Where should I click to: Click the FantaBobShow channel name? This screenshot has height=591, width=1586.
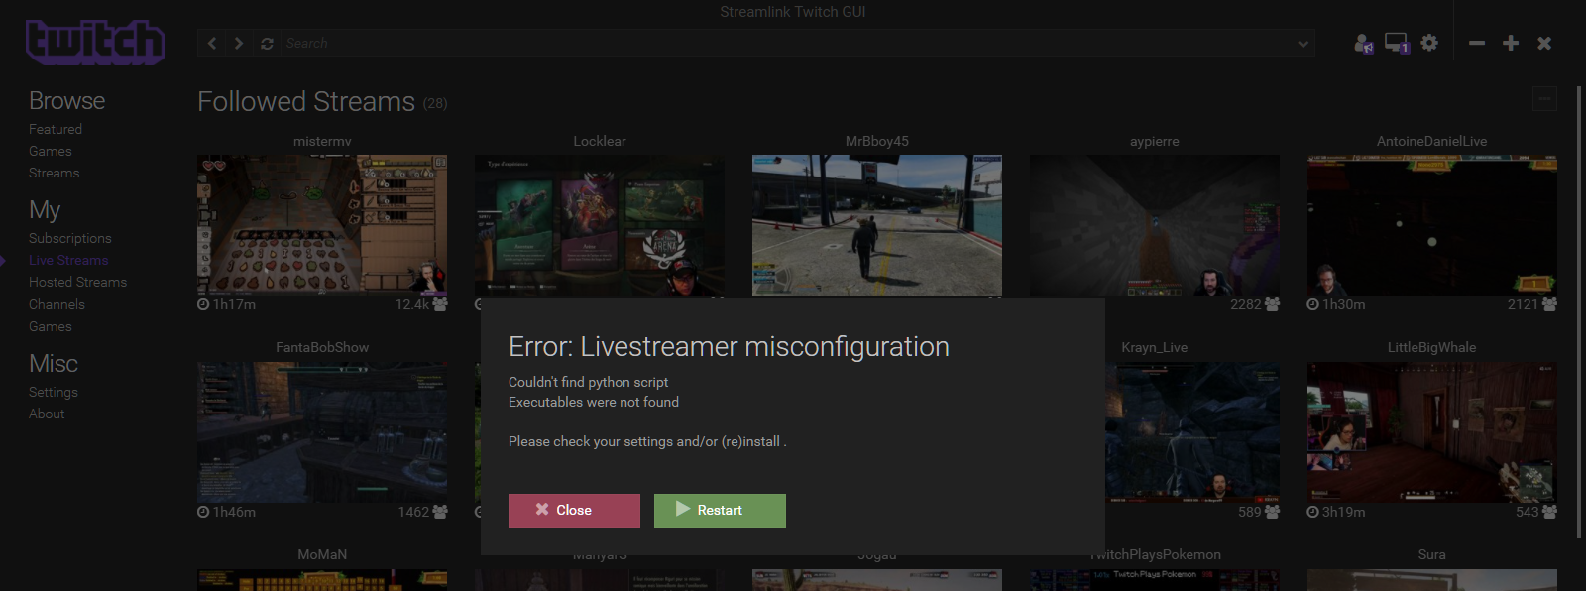point(322,347)
